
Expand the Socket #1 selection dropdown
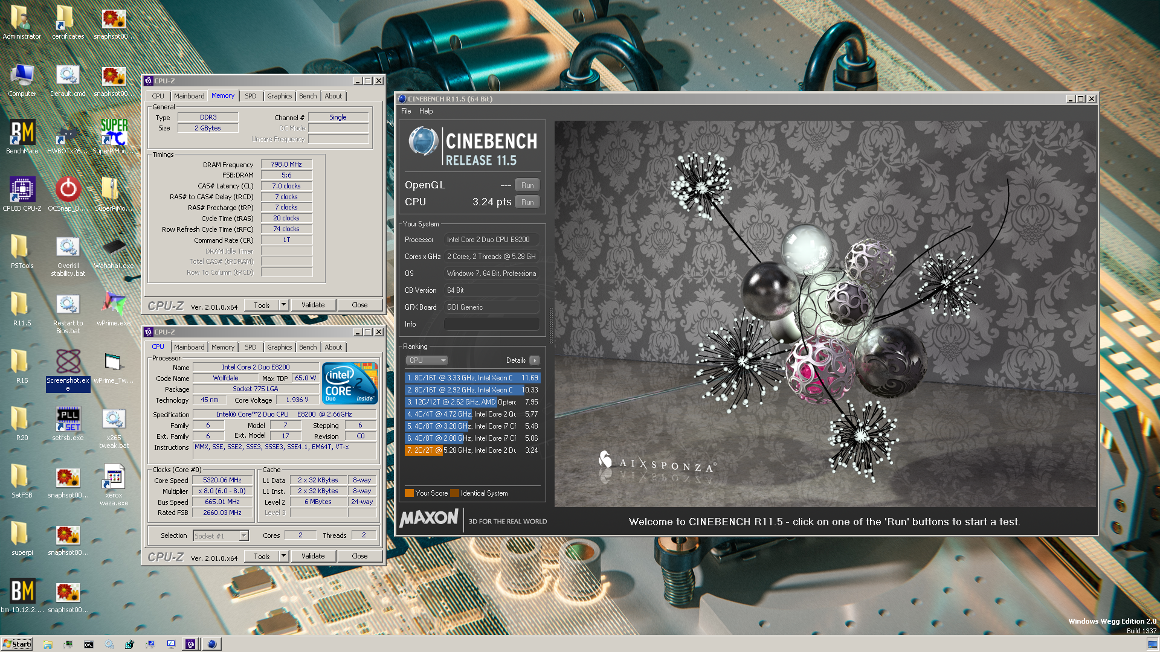pos(243,535)
